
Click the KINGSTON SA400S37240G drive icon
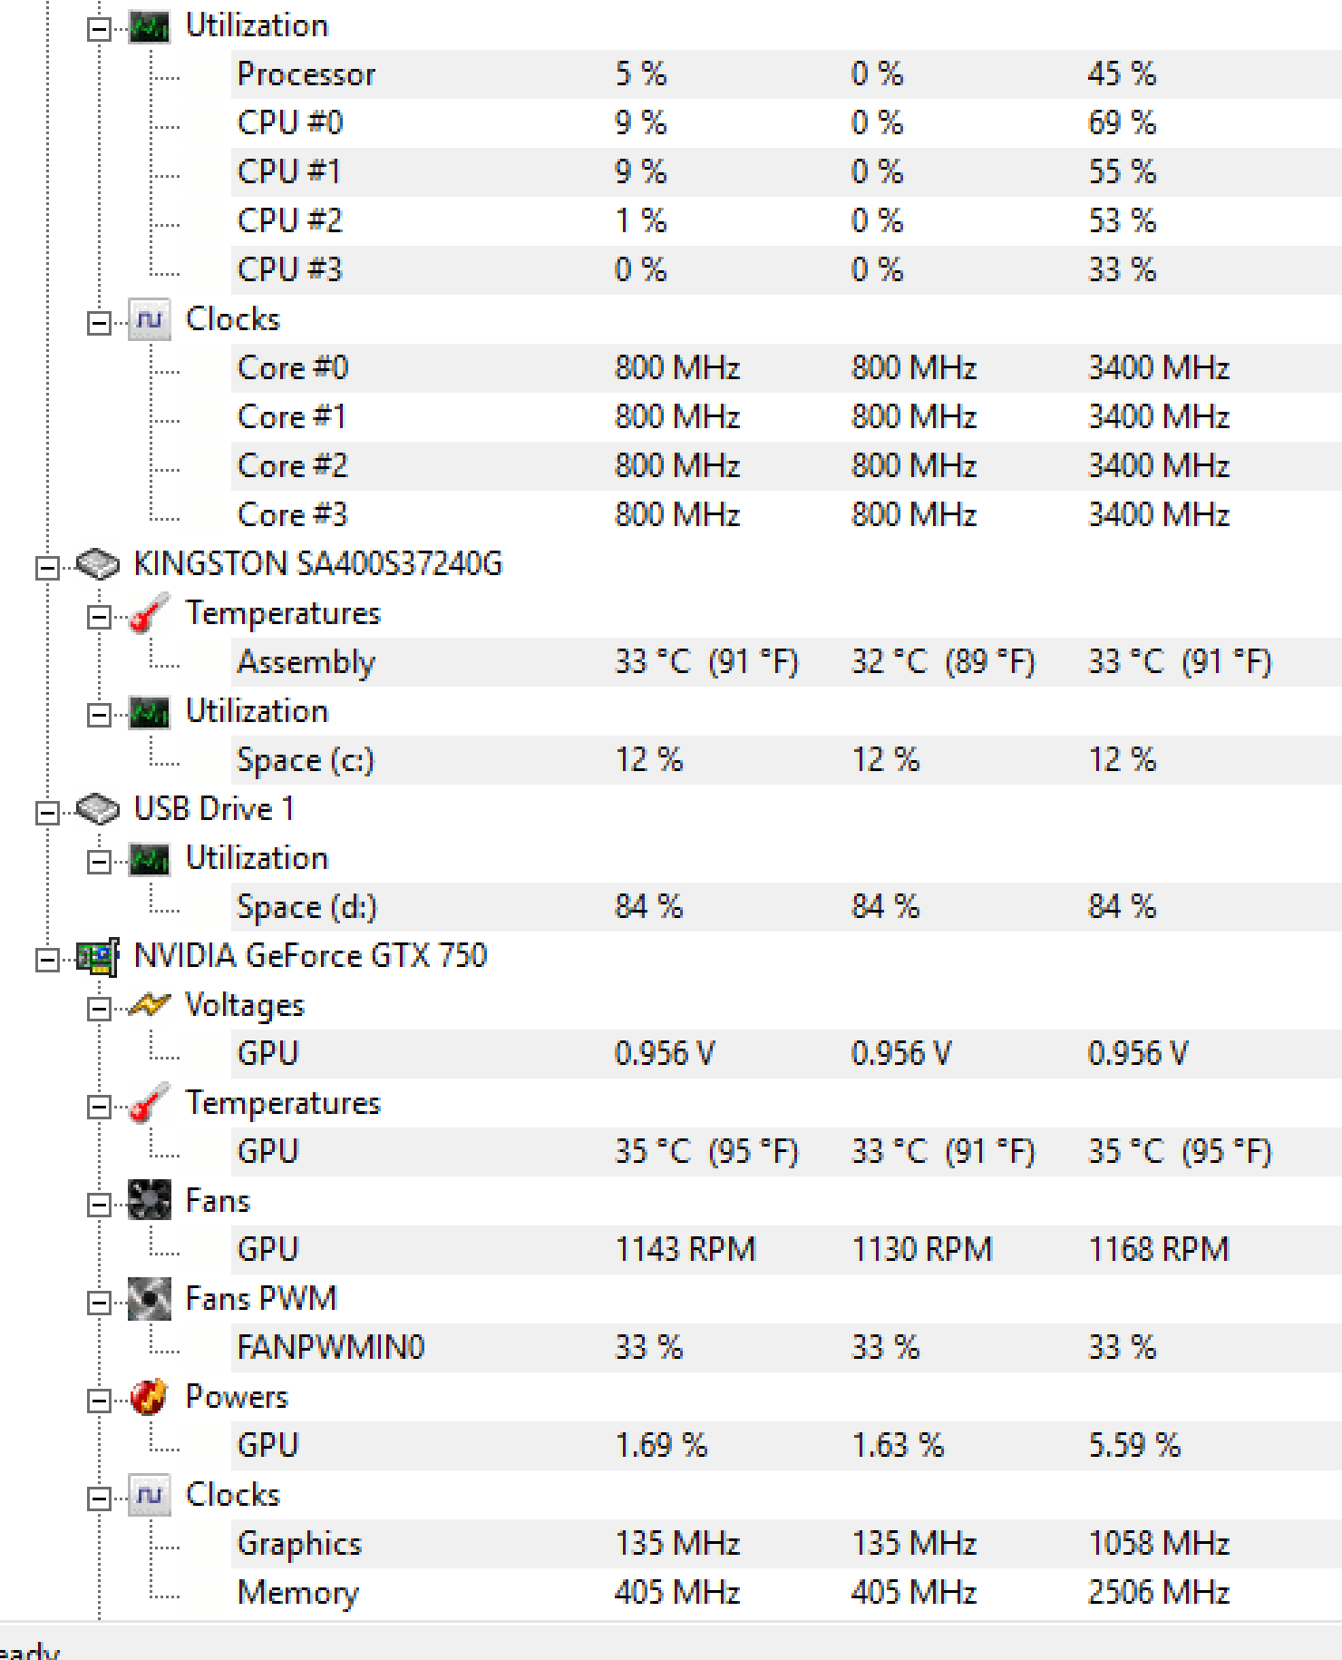(97, 564)
